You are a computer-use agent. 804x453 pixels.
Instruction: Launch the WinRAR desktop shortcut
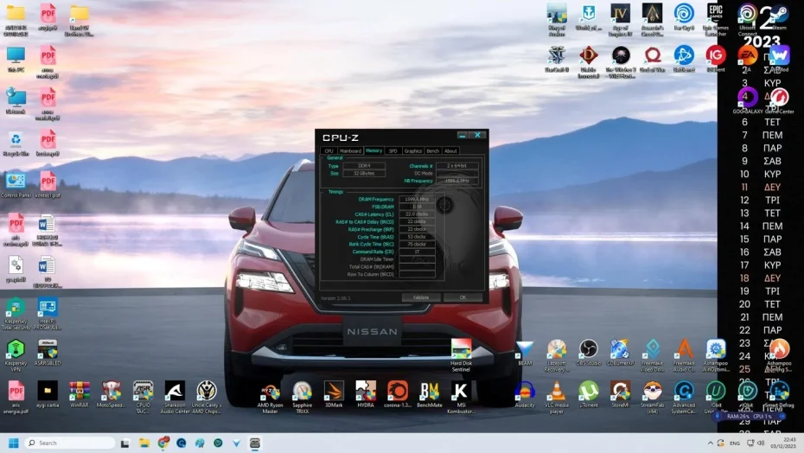pos(80,392)
